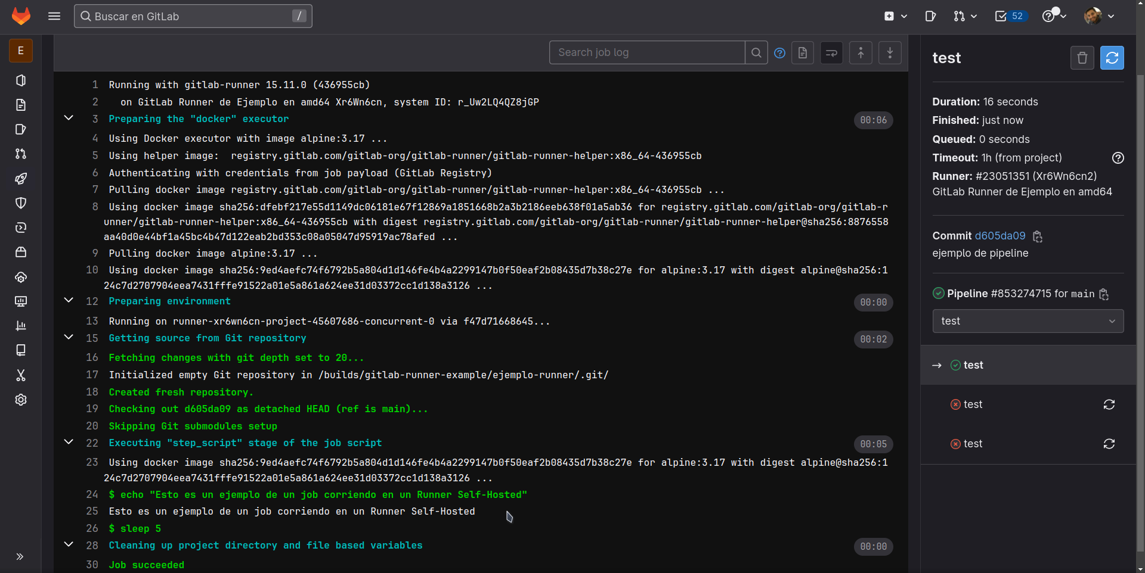This screenshot has width=1145, height=573.
Task: Open the first failed test job
Action: click(x=973, y=404)
